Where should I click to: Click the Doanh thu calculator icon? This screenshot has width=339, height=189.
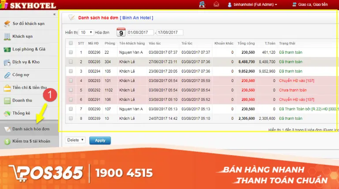(7, 100)
